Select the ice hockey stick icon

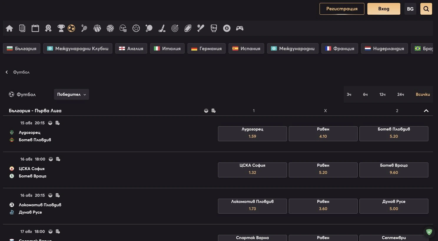(x=162, y=28)
